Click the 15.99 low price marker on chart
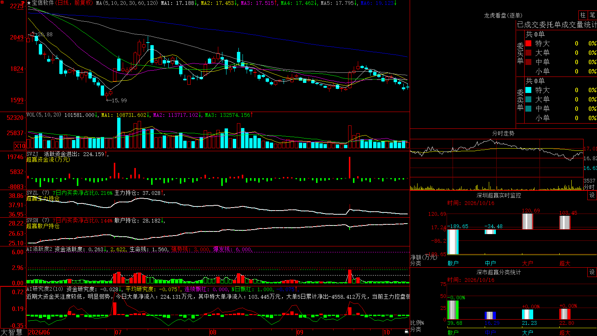This screenshot has width=597, height=336. tap(119, 100)
